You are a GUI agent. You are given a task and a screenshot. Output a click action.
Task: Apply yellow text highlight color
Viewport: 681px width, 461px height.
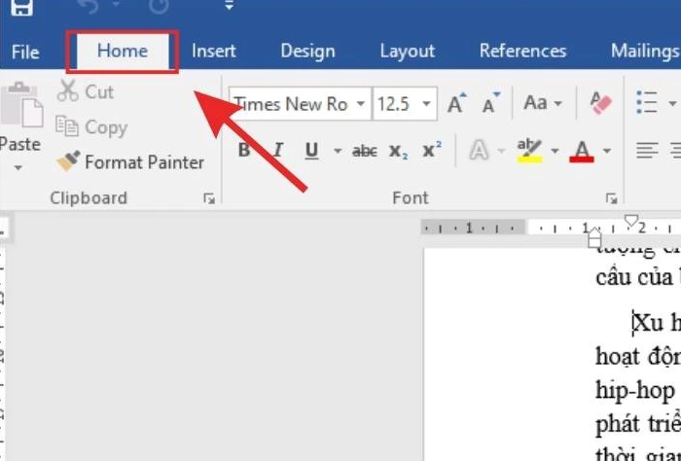[x=529, y=151]
